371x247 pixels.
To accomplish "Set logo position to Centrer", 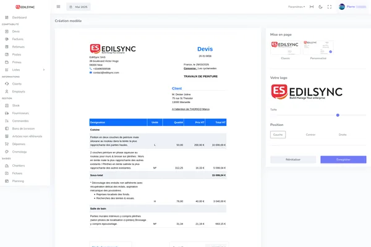I will click(x=310, y=134).
